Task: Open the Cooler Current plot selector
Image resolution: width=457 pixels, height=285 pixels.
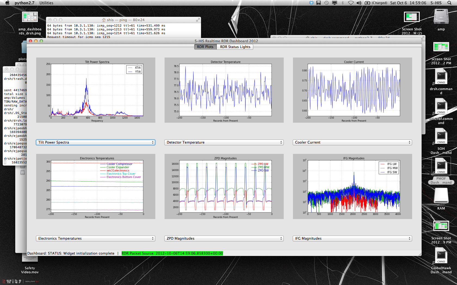Action: click(352, 142)
